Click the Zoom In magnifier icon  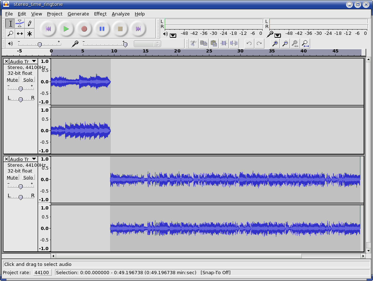pos(275,43)
